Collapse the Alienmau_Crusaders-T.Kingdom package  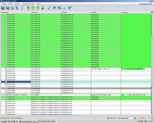pyautogui.click(x=2, y=95)
